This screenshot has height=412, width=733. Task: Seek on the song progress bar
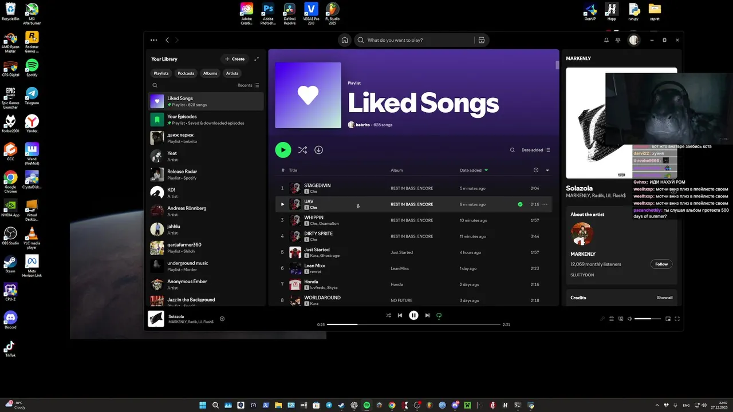[x=413, y=324]
